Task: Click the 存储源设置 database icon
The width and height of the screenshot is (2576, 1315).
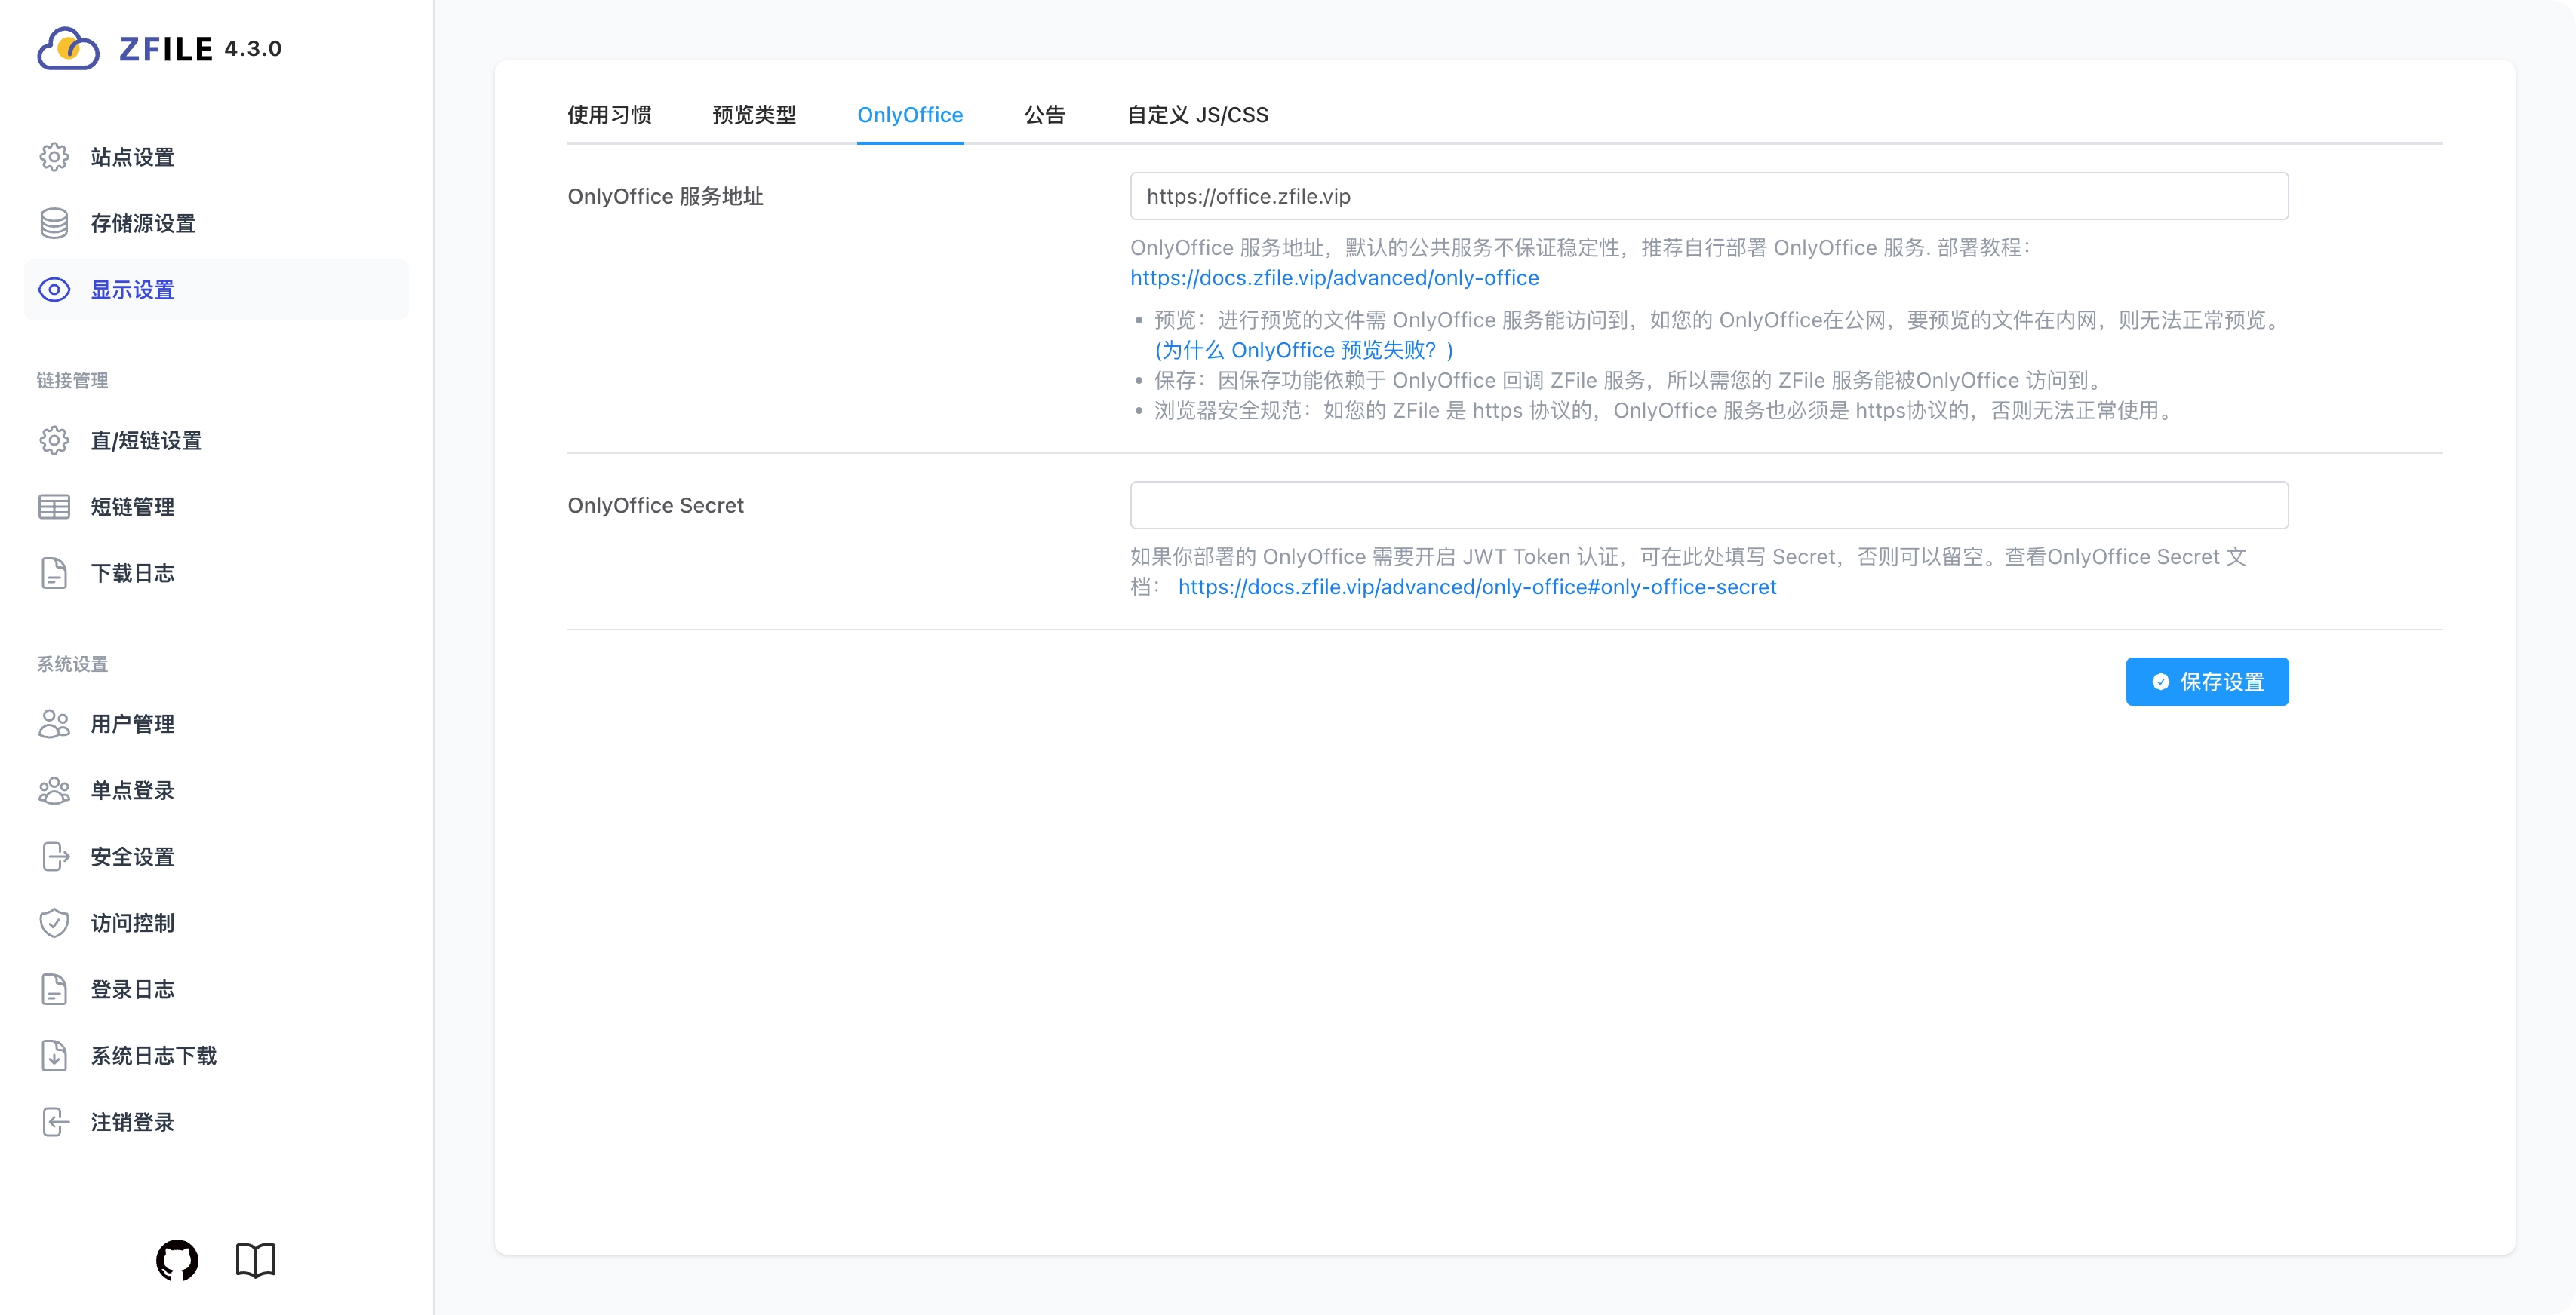Action: pos(54,224)
